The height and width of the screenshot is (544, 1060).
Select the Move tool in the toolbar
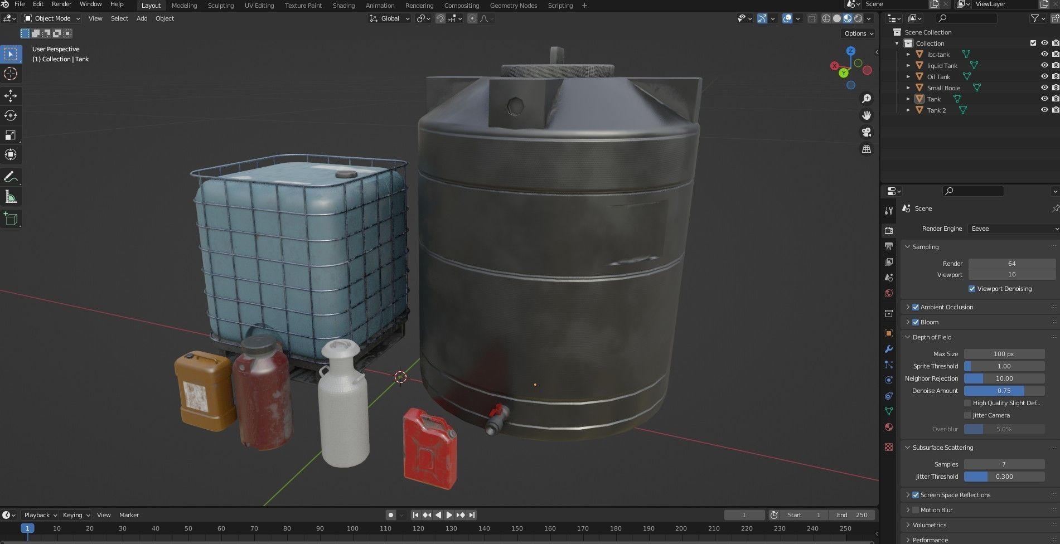(x=11, y=96)
